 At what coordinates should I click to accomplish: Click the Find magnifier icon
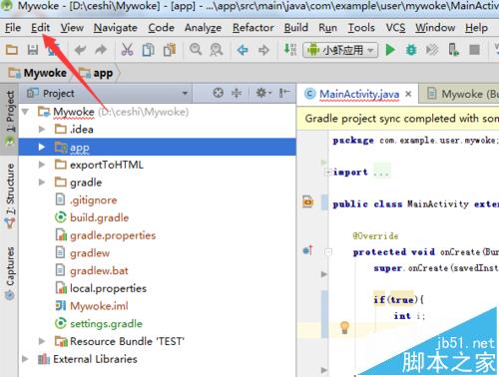pos(196,50)
